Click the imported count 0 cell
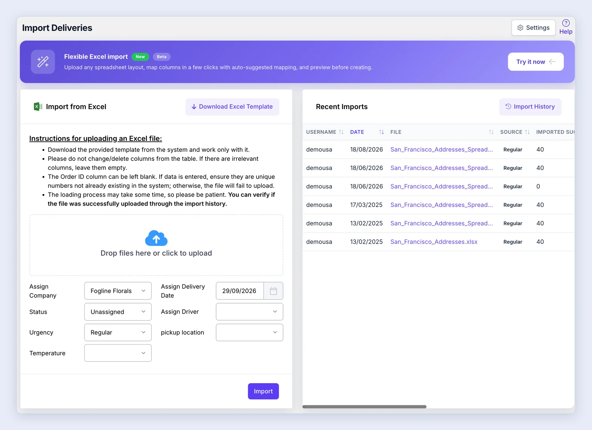This screenshot has height=430, width=592. [538, 186]
